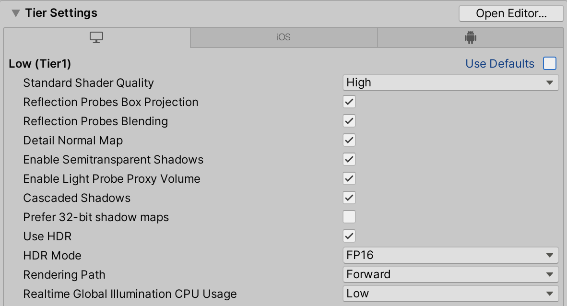
Task: Disable Reflection Probes Box Projection
Action: pyautogui.click(x=349, y=102)
